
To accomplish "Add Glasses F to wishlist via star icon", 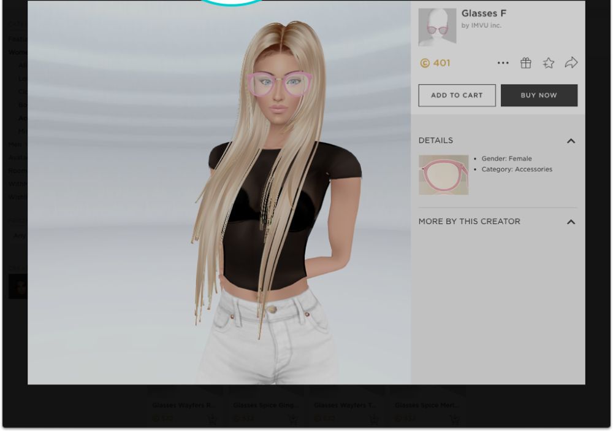I will tap(548, 63).
